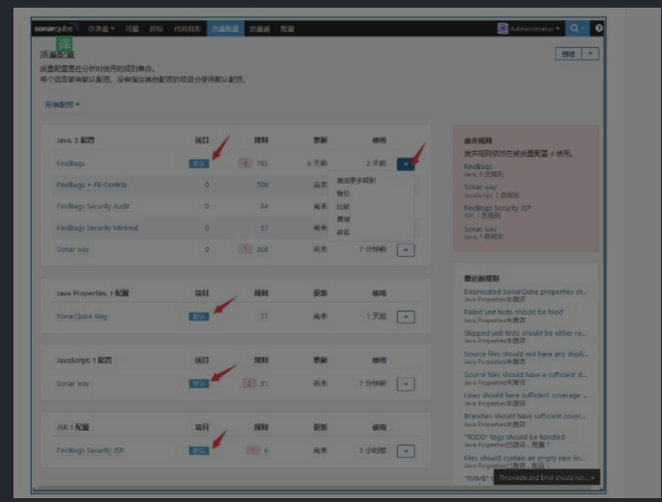Choose 激活更多规则 from the open menu
The width and height of the screenshot is (662, 502).
pos(356,181)
